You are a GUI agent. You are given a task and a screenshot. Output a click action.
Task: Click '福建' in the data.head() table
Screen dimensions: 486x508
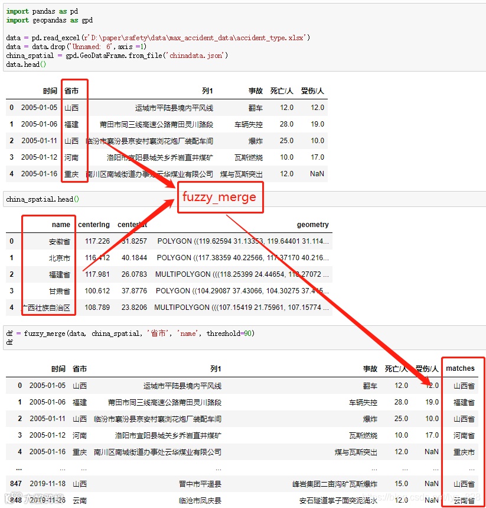tap(71, 124)
